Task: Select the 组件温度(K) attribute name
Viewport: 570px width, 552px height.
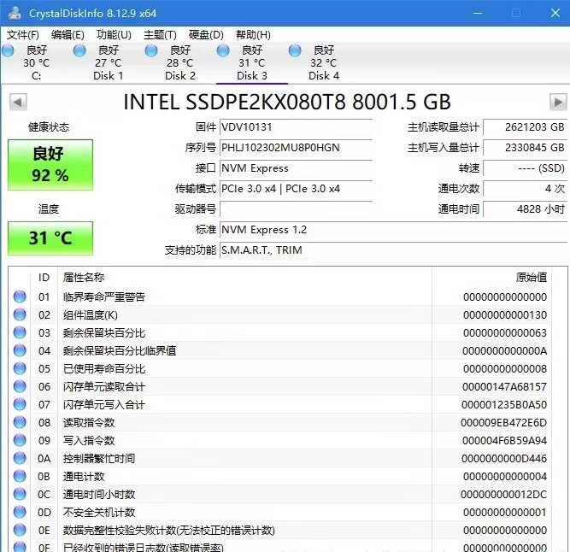Action: [90, 314]
